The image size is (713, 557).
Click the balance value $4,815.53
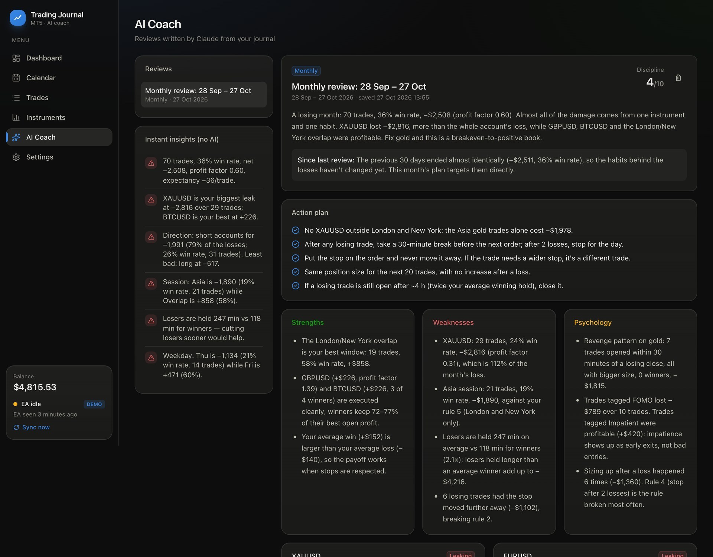click(x=35, y=387)
